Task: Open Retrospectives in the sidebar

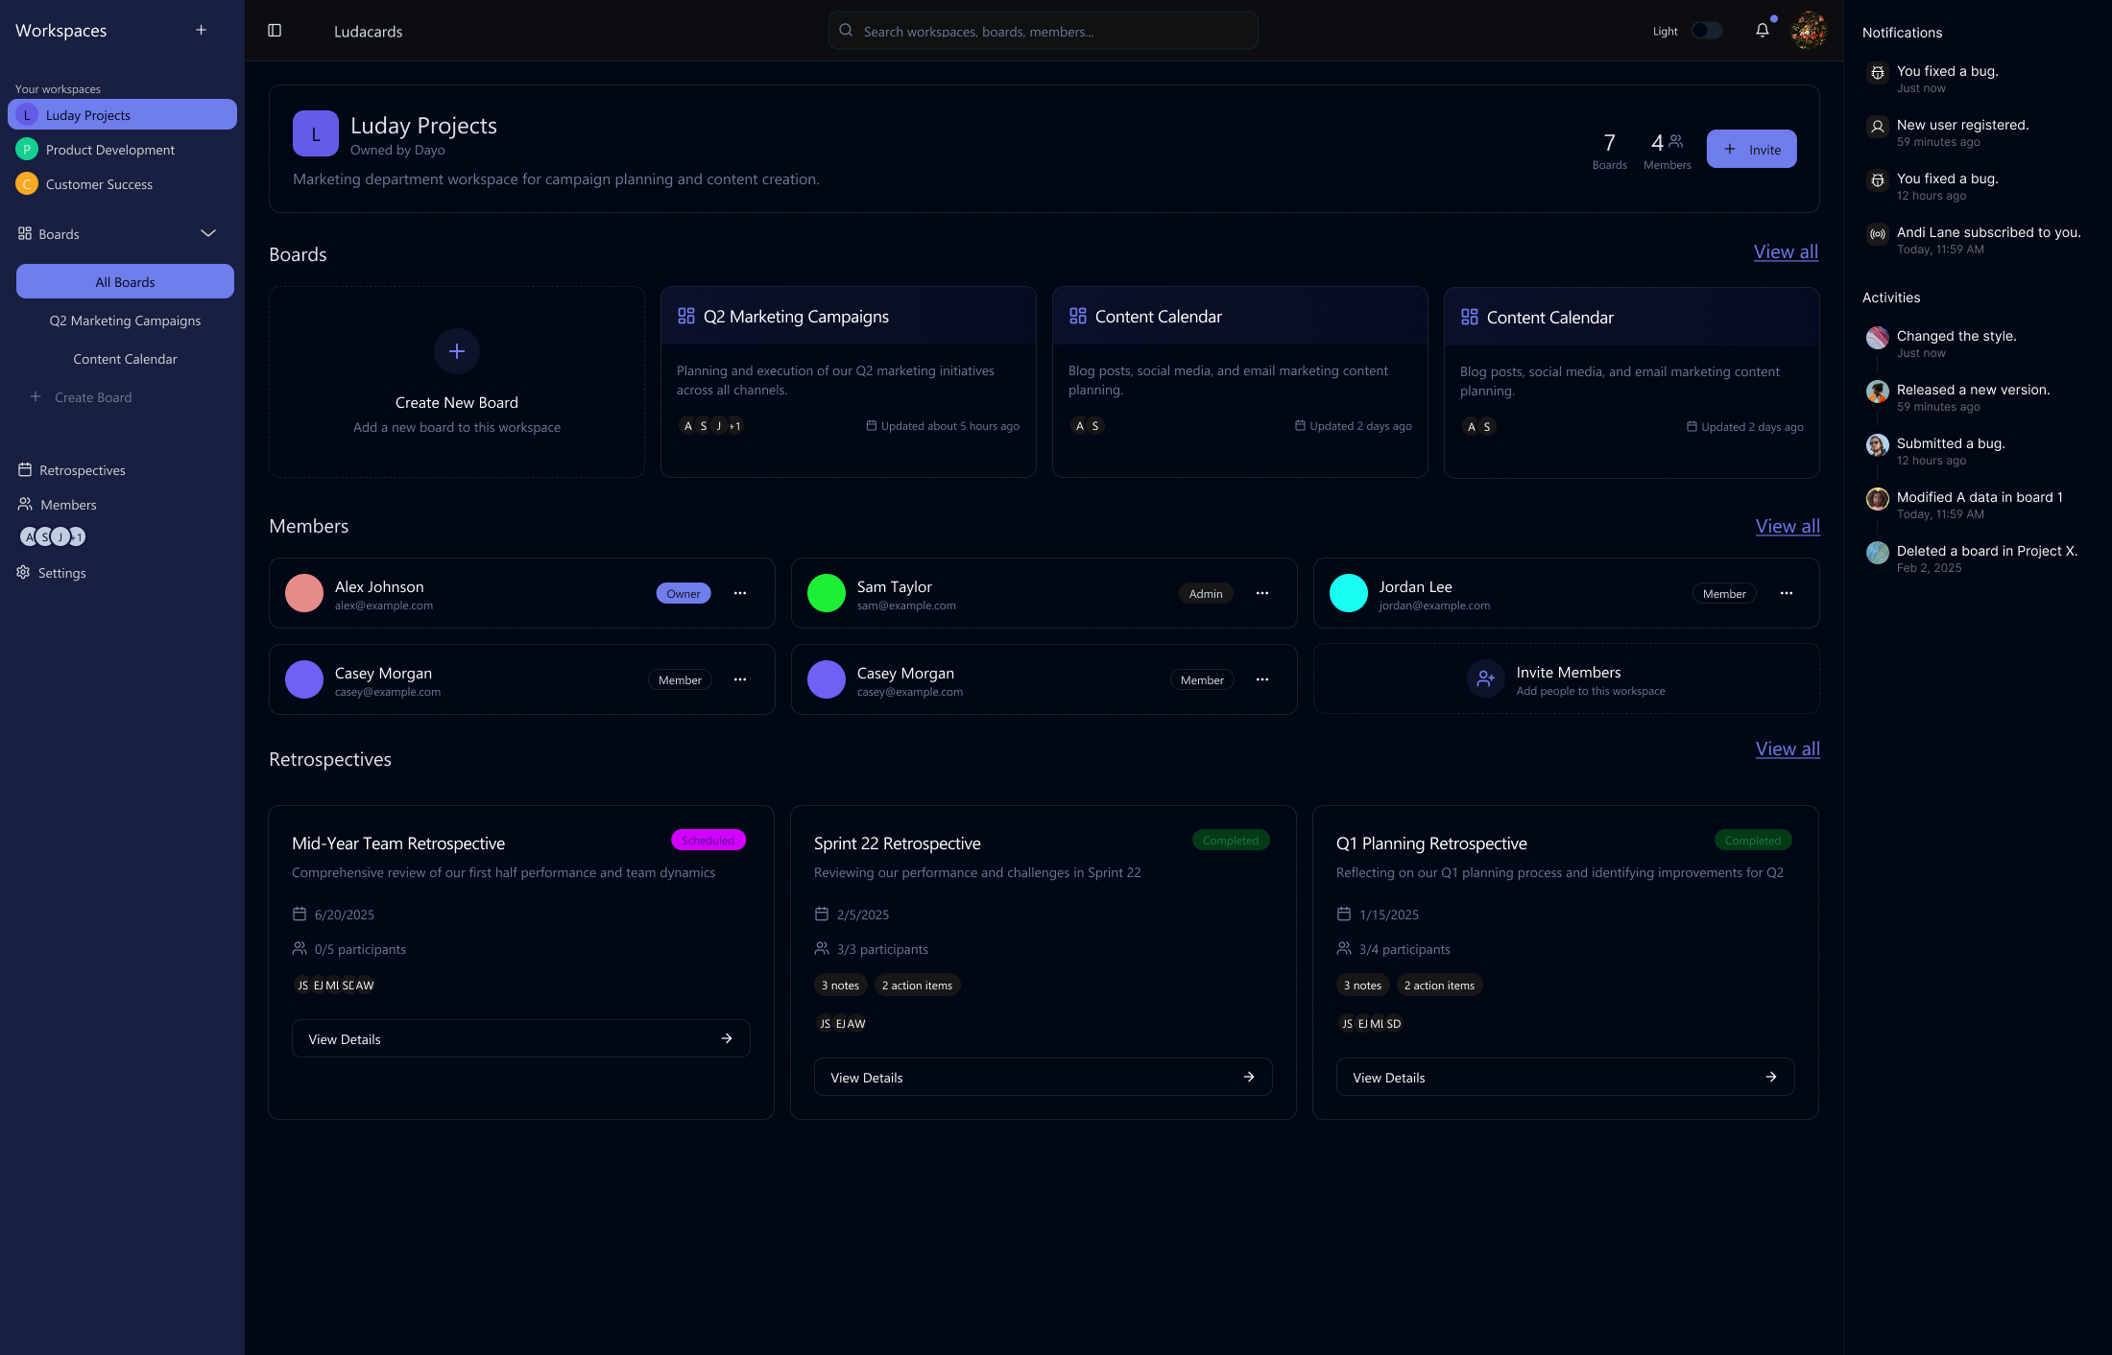Action: tap(83, 470)
